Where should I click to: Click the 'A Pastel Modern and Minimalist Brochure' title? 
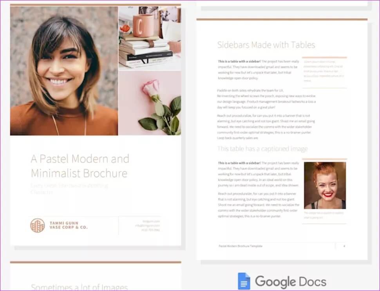tap(80, 166)
